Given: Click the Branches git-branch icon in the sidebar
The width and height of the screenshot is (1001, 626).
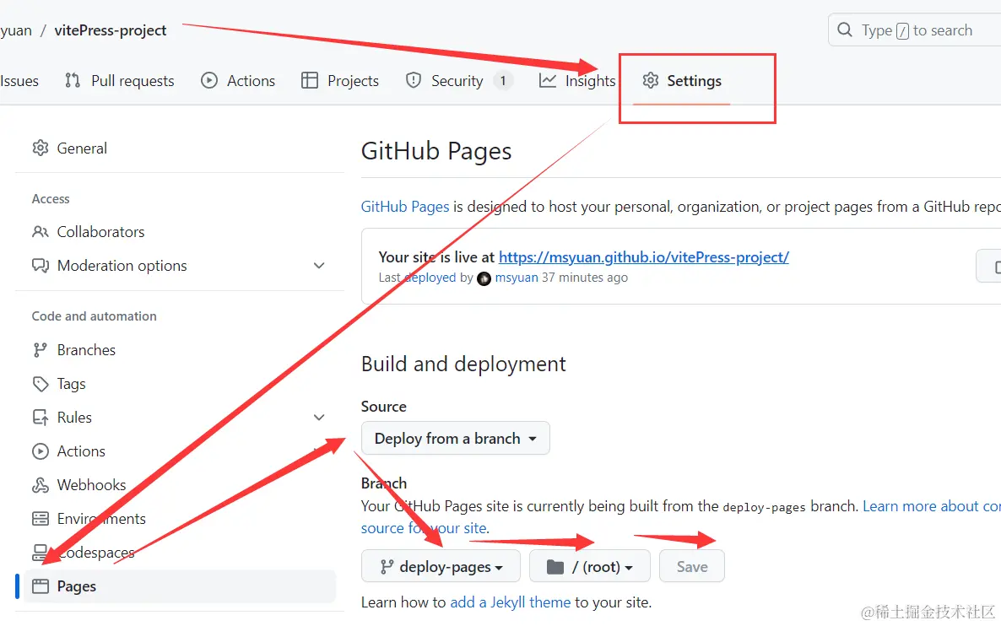Looking at the screenshot, I should click(41, 349).
